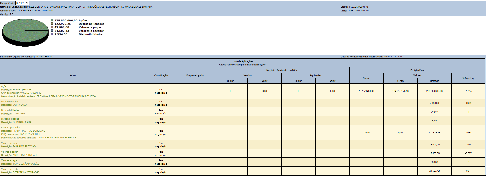This screenshot has height=176, width=486.
Task: Click the Custo column header
Action: pos(400,81)
